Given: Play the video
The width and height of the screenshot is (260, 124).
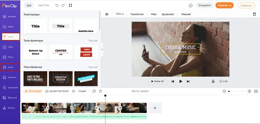Looking at the screenshot, I should point(181,81).
